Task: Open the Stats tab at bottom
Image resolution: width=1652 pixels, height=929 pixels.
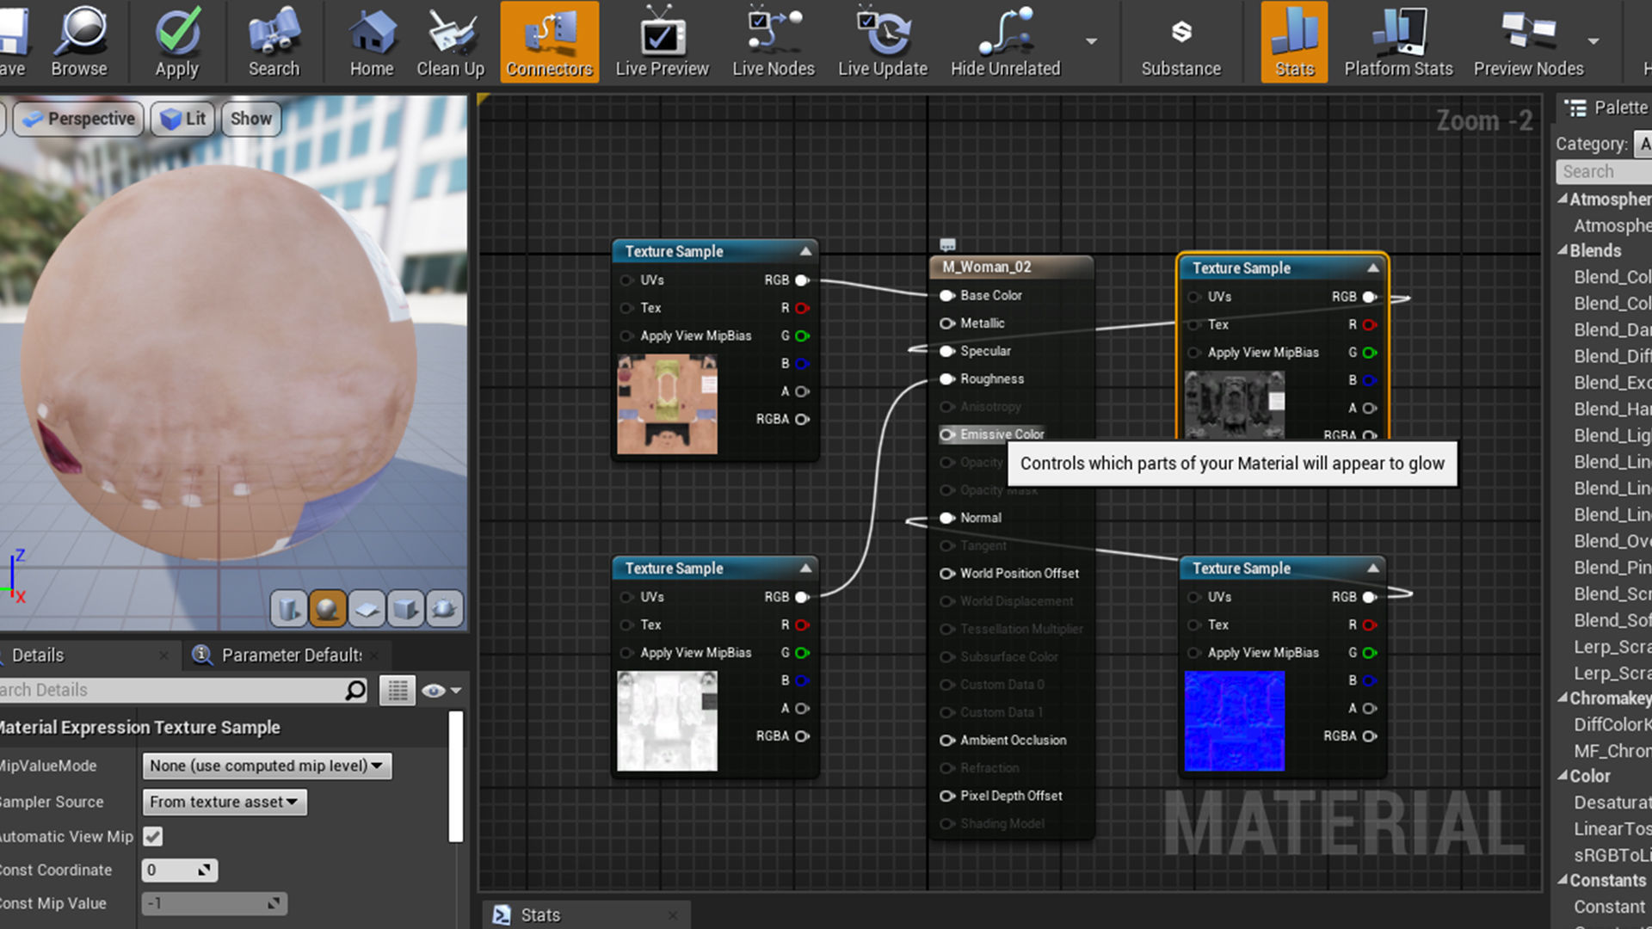Action: click(x=539, y=915)
